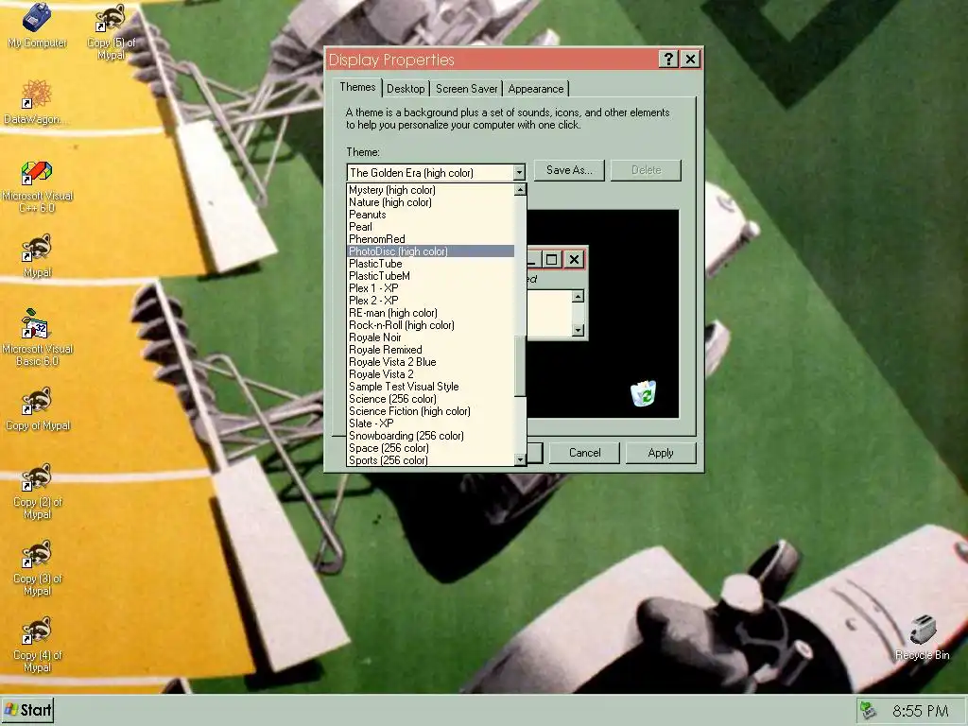Click preview window's maximize button
The height and width of the screenshot is (726, 968).
(x=552, y=259)
